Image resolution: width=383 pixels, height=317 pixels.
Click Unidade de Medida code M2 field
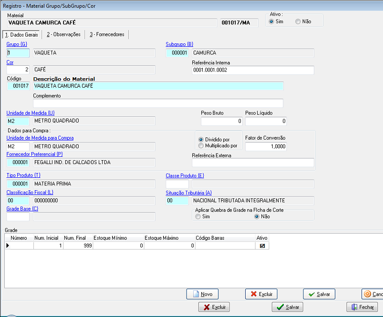(18, 121)
